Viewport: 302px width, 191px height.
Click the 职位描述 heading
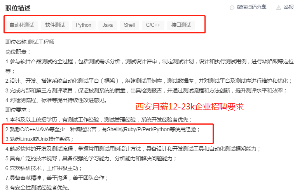point(18,8)
